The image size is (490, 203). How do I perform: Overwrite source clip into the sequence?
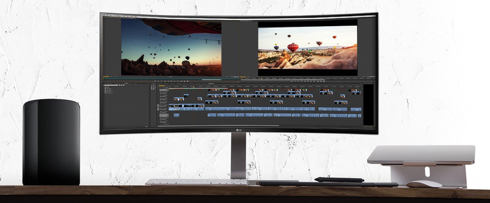click(185, 81)
